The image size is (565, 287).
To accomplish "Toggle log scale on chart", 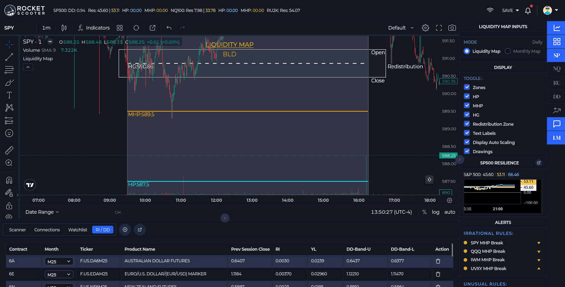I will [435, 212].
